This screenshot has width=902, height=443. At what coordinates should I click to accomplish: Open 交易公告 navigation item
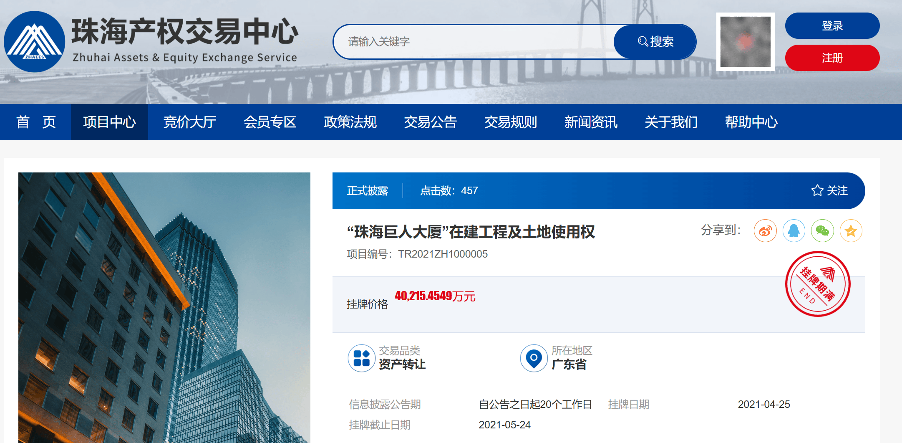click(x=430, y=122)
